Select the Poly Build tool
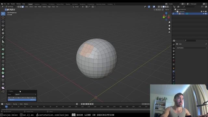 (x=3, y=69)
